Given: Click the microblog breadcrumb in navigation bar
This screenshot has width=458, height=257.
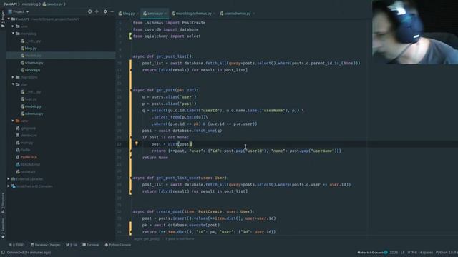Looking at the screenshot, I should click(29, 4).
